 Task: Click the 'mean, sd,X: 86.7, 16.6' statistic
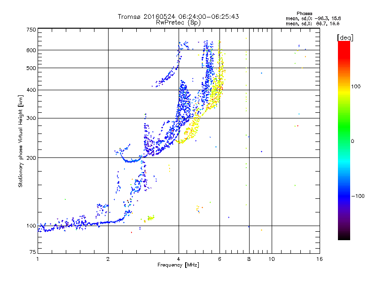[313, 23]
